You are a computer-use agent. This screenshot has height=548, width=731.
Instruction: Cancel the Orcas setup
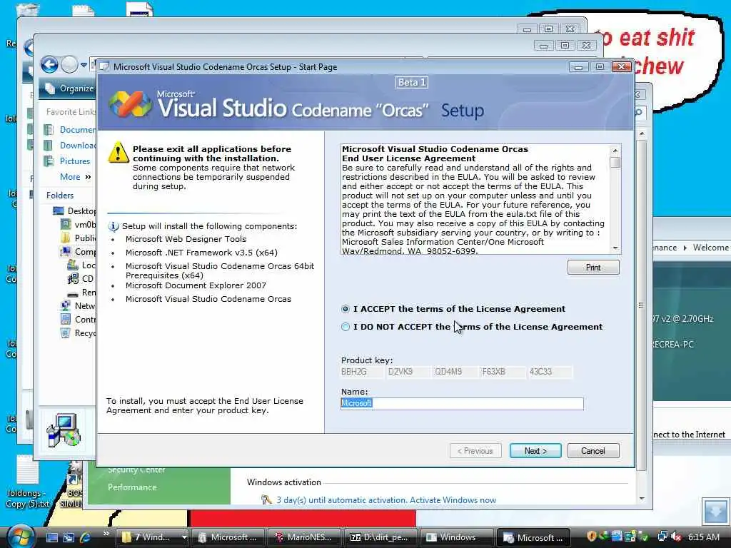[593, 451]
